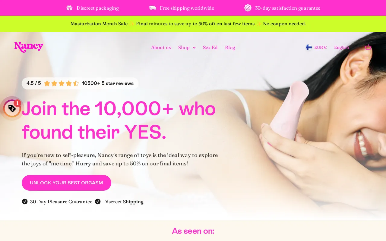This screenshot has width=386, height=241.
Task: Click the satisfaction guarantee badge icon
Action: pos(248,8)
